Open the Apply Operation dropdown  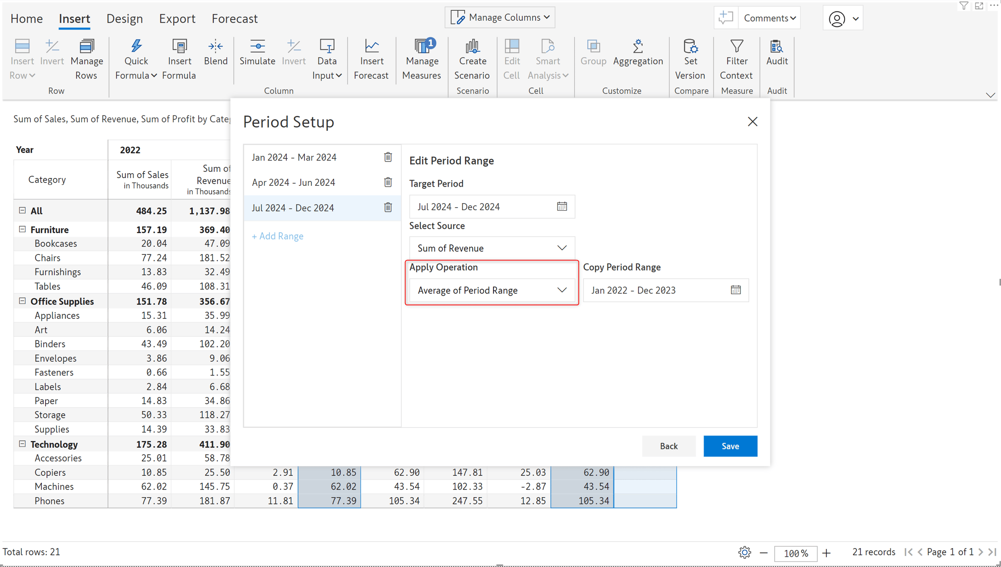[x=492, y=290]
